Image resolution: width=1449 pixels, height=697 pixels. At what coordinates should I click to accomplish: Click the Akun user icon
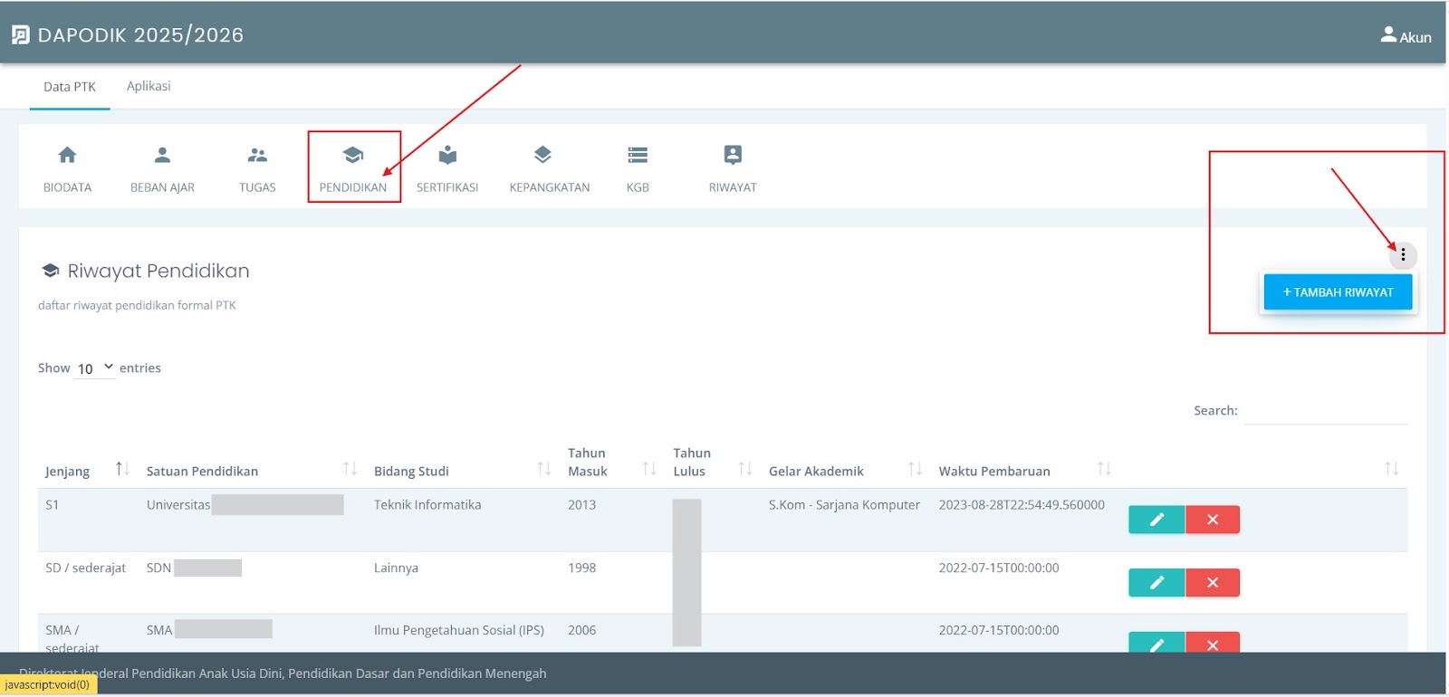[1388, 34]
